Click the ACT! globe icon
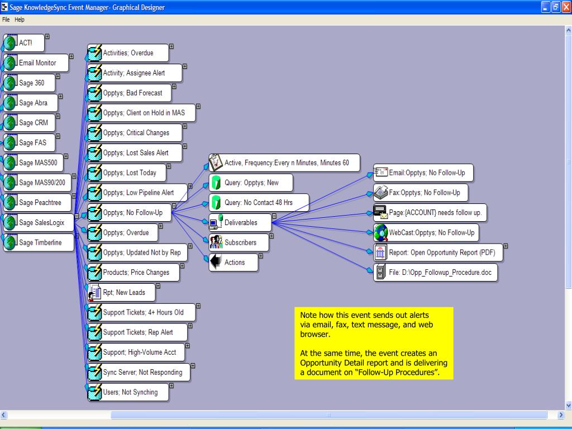The width and height of the screenshot is (572, 429). point(11,42)
